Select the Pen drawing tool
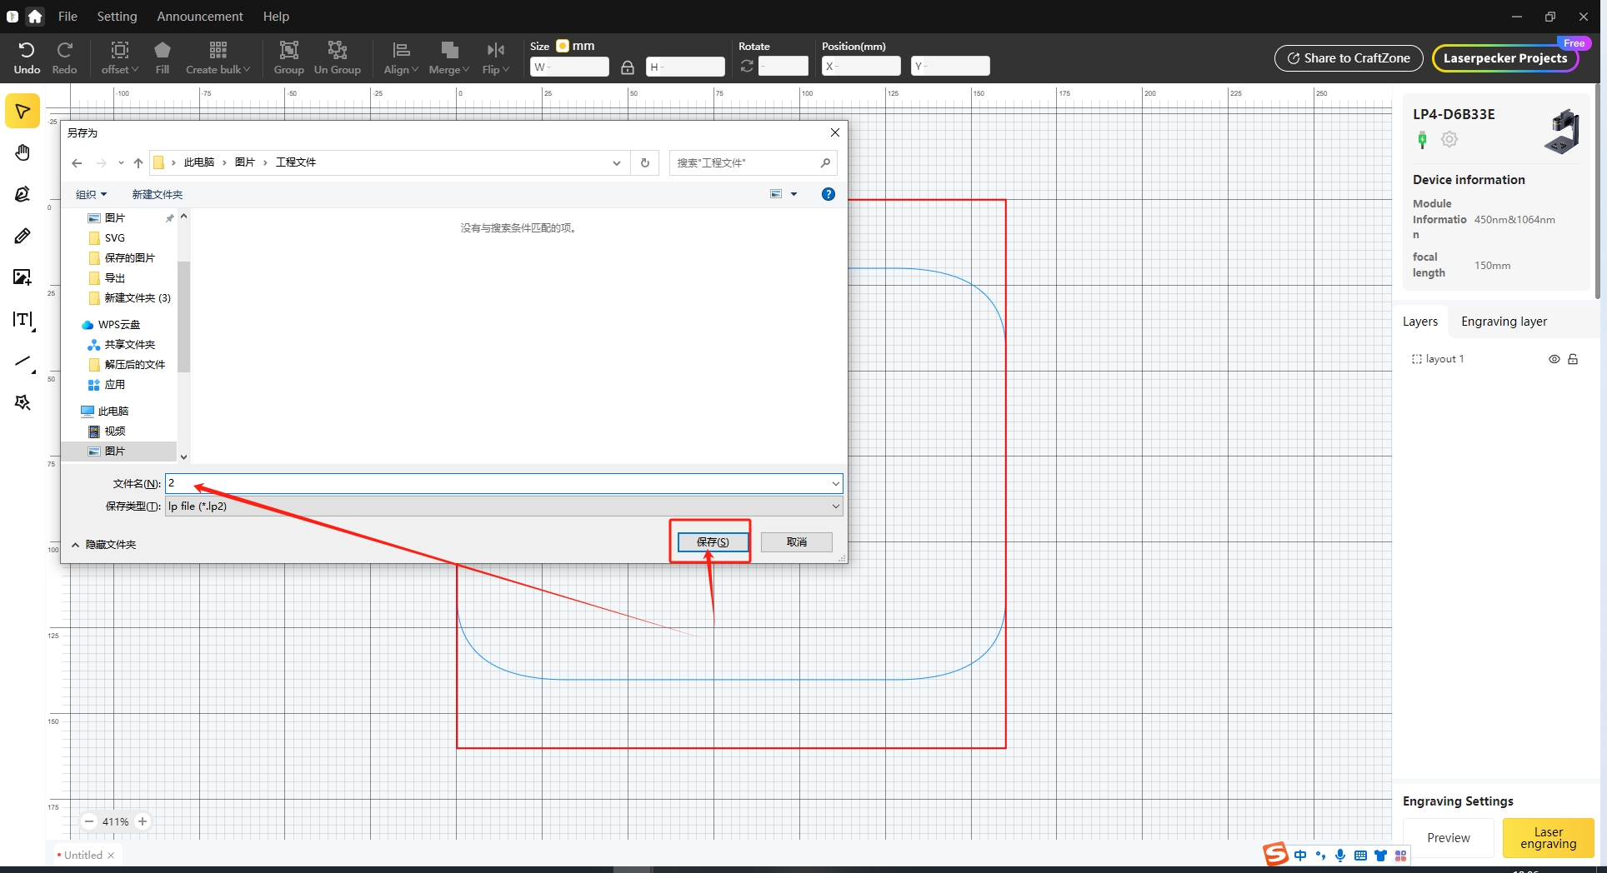1607x873 pixels. point(22,193)
